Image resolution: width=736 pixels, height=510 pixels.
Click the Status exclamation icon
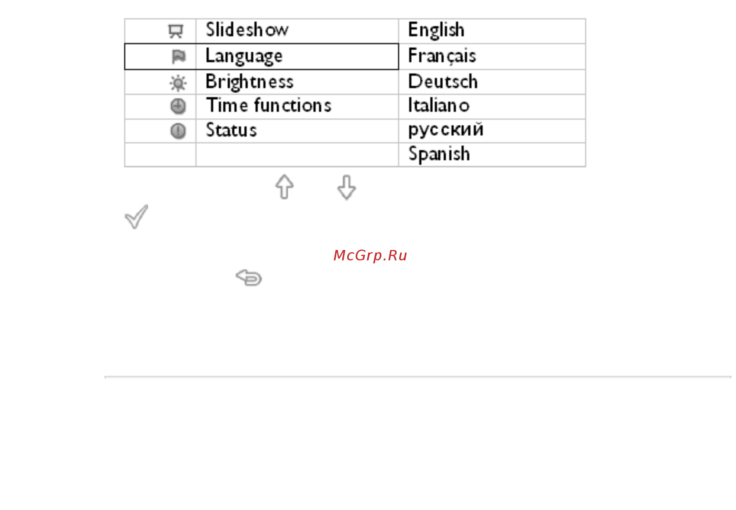[178, 131]
